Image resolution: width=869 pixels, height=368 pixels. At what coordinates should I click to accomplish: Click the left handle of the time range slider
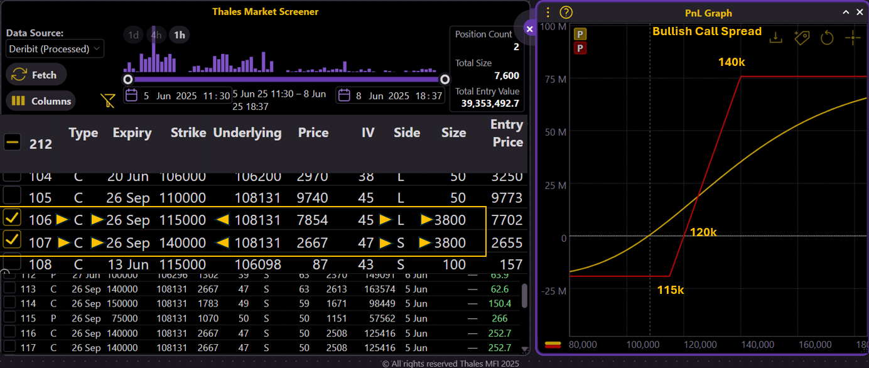[x=128, y=80]
